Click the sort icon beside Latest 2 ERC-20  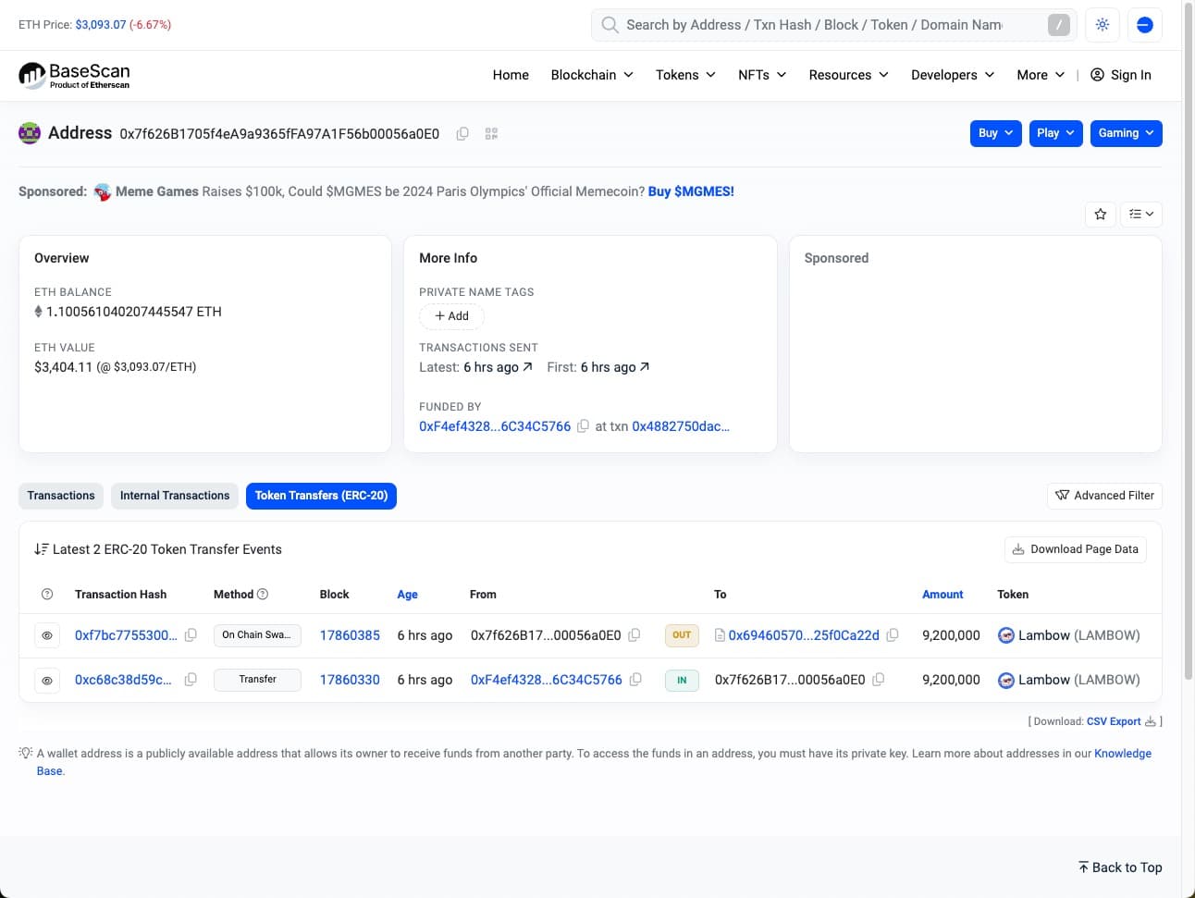pyautogui.click(x=41, y=549)
